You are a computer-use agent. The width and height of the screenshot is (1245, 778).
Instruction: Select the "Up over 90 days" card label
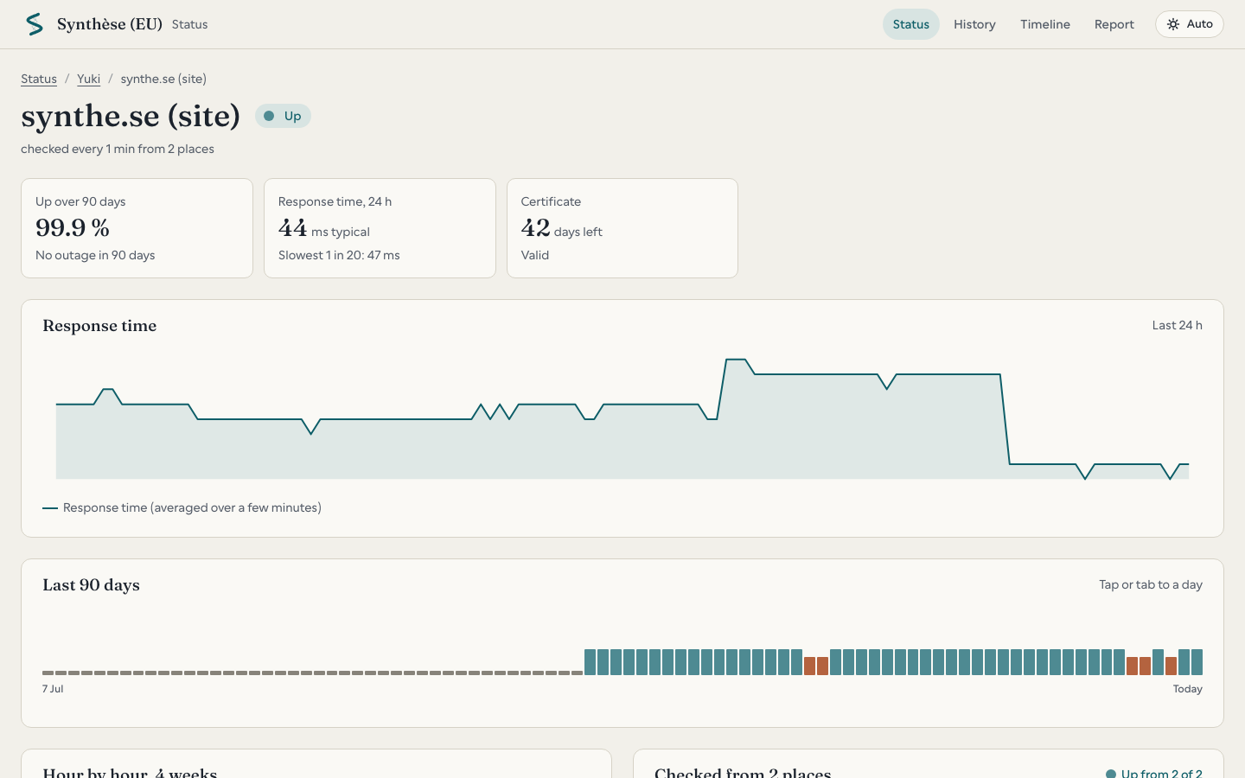tap(80, 201)
